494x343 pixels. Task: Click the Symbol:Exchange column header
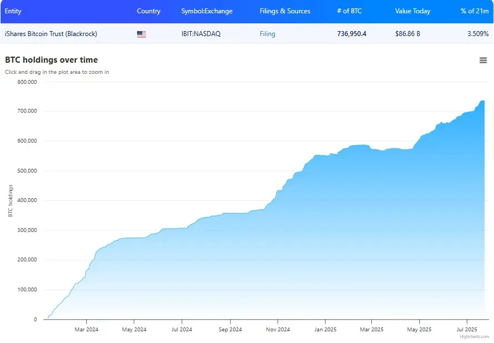(206, 11)
